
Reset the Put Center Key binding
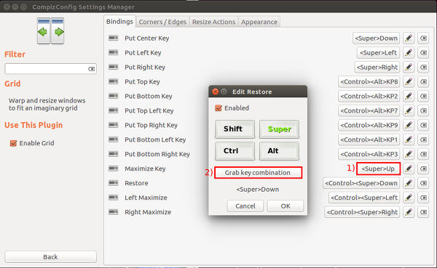coord(423,38)
